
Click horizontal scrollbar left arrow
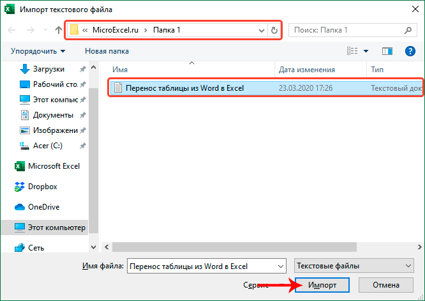pyautogui.click(x=107, y=247)
